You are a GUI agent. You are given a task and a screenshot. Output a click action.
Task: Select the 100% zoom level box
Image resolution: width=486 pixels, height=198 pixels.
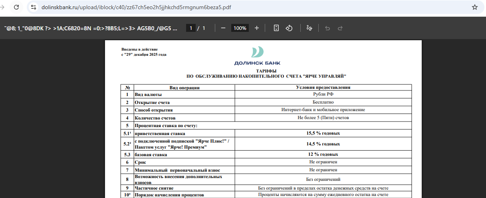pos(240,28)
